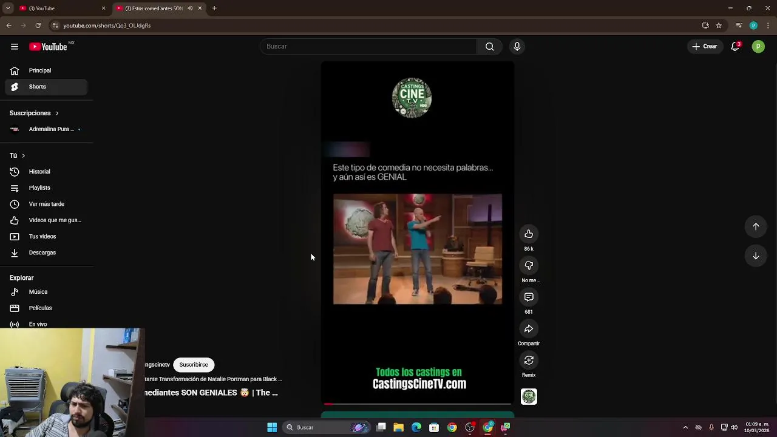The height and width of the screenshot is (437, 777).
Task: Open Música under Explorar
Action: point(46,292)
